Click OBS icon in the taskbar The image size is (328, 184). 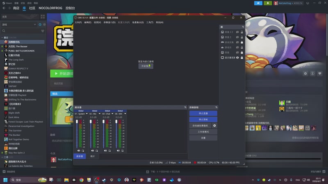(96, 180)
